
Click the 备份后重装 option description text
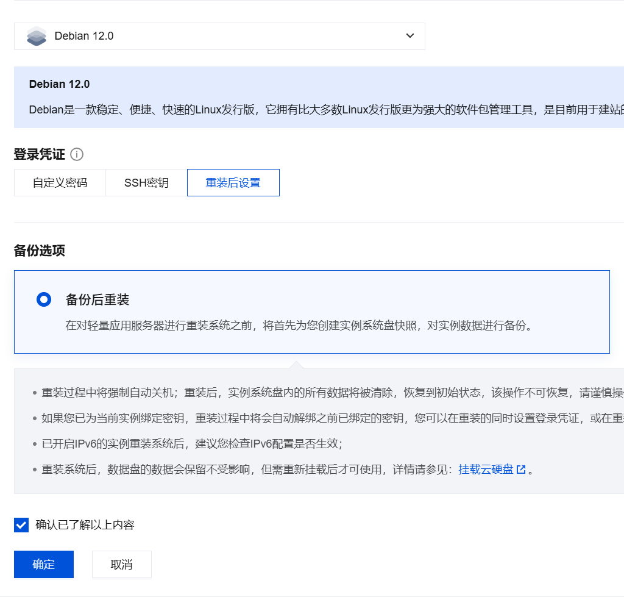[299, 326]
